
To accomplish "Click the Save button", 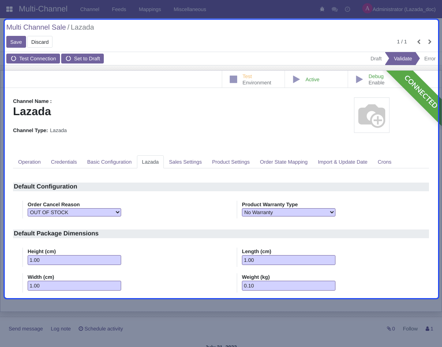I will click(x=16, y=42).
